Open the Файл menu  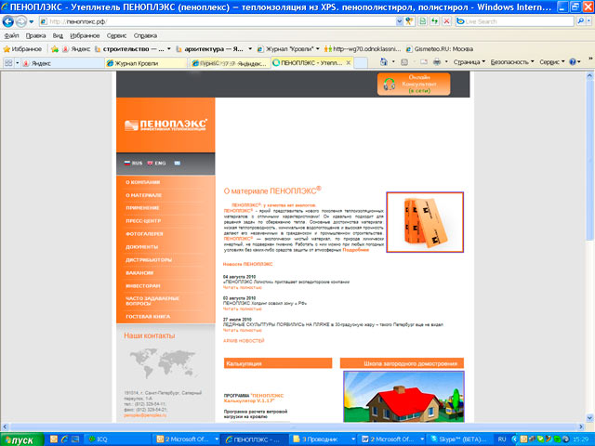[11, 34]
